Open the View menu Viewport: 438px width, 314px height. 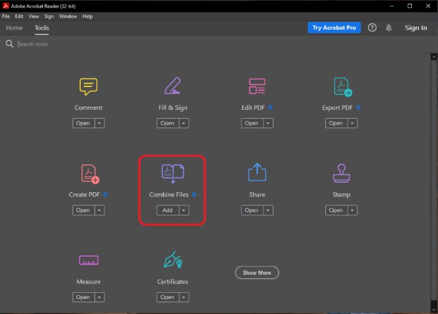click(34, 16)
